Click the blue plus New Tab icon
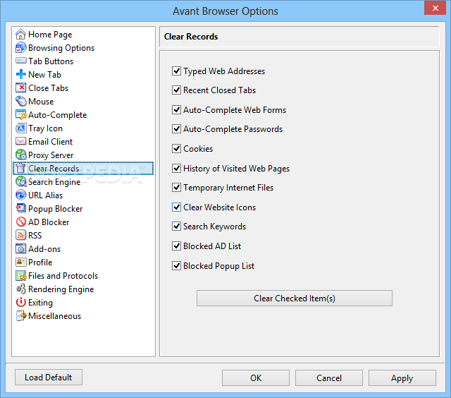Image resolution: width=451 pixels, height=398 pixels. (20, 75)
